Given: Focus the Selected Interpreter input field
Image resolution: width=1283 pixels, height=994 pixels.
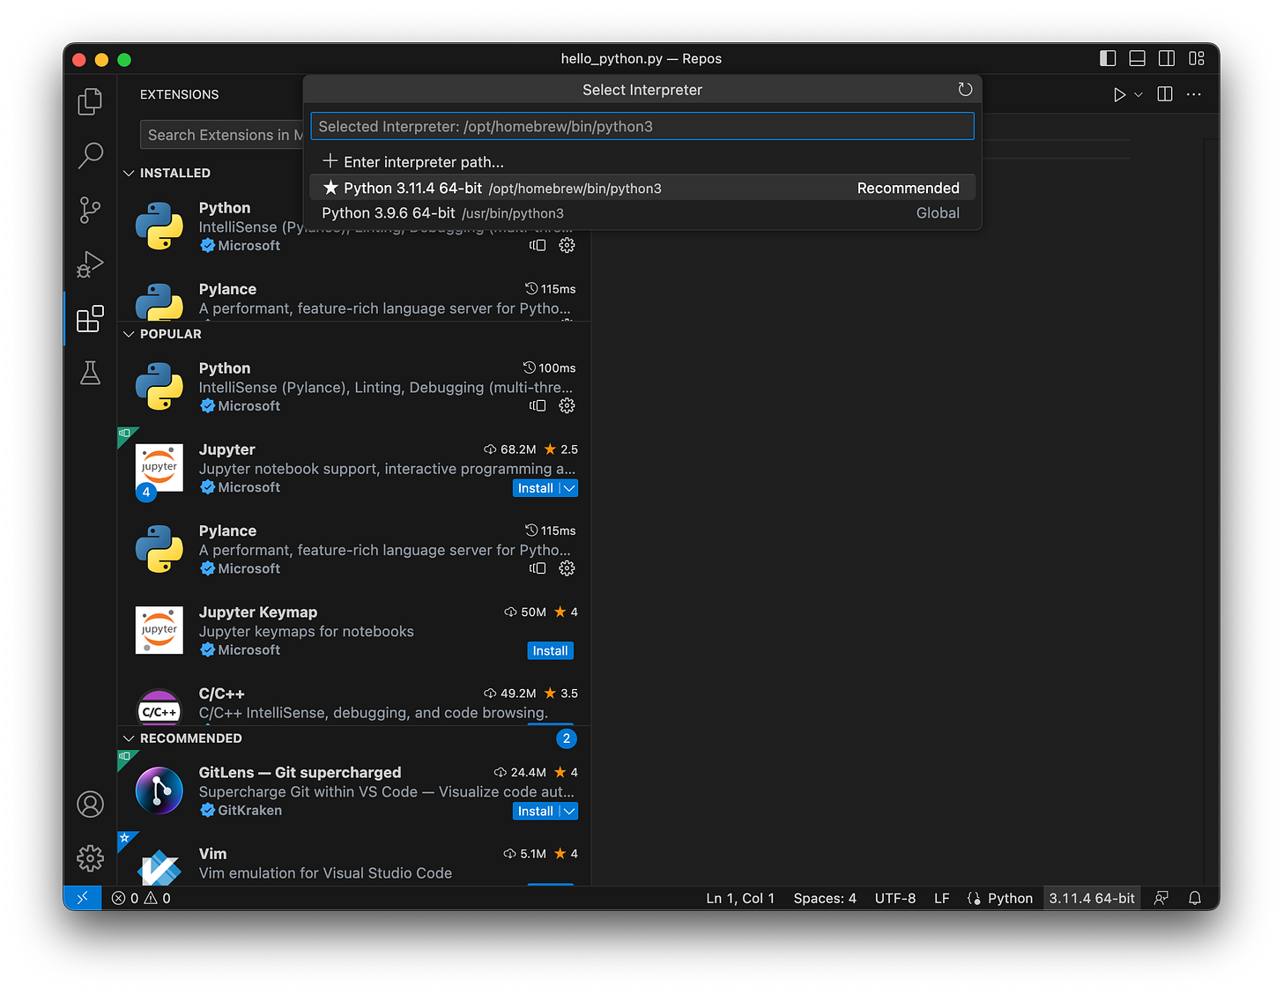Looking at the screenshot, I should 642,126.
